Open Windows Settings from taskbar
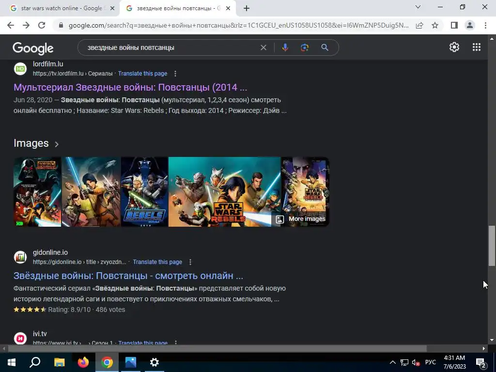The image size is (496, 372). (x=155, y=362)
